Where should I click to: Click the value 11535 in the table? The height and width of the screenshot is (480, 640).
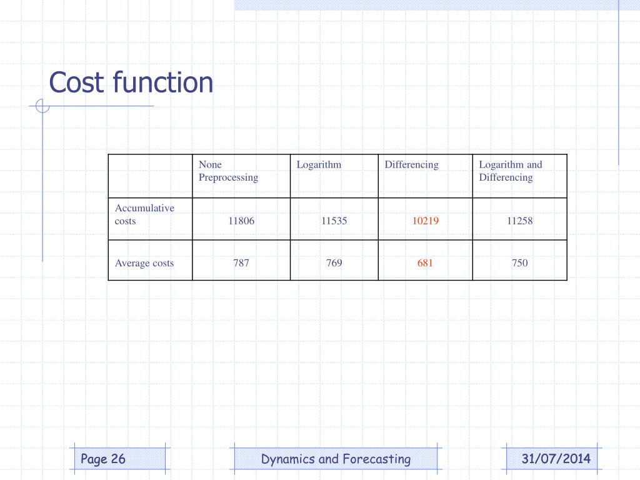coord(334,221)
